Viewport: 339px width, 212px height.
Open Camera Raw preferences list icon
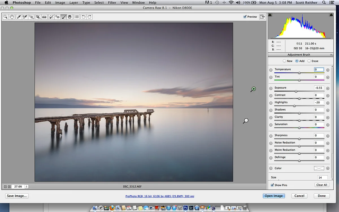(x=77, y=17)
